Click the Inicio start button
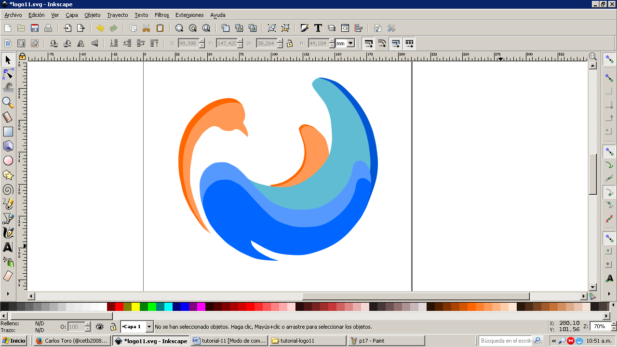Viewport: 617px width, 347px height. click(14, 341)
